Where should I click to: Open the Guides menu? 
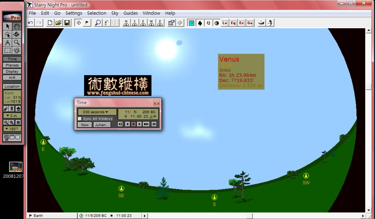[x=130, y=13]
